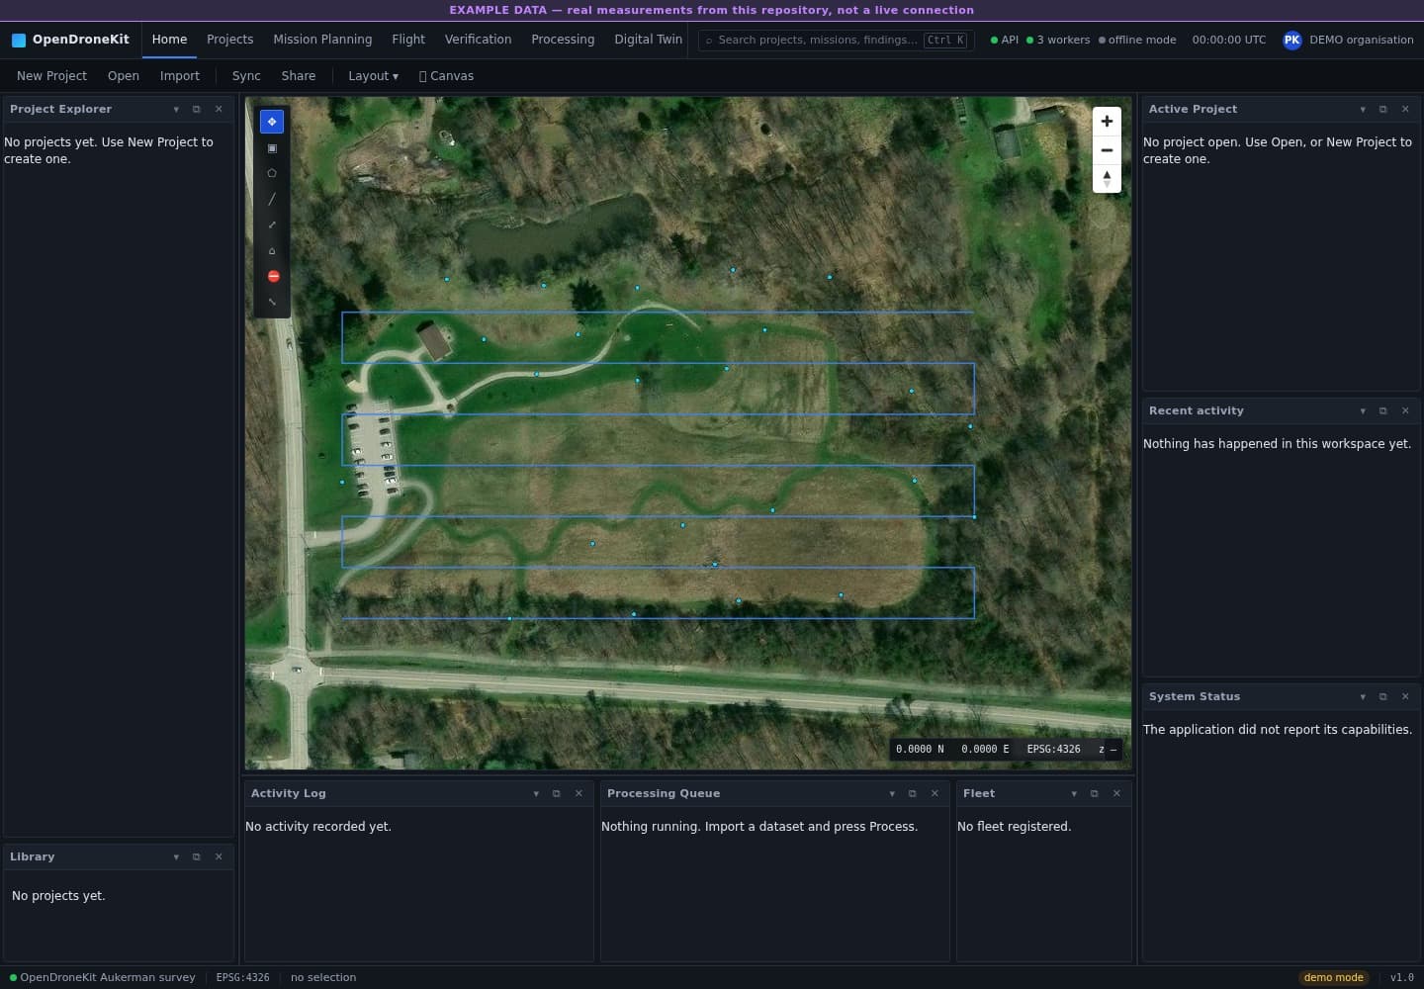Click 'OpenDroneKit Aukerman survey' in status bar
Image resolution: width=1424 pixels, height=989 pixels.
(102, 977)
